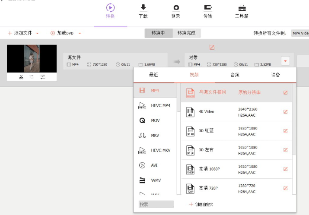
Task: Click the edit icon above target file
Action: tap(212, 47)
